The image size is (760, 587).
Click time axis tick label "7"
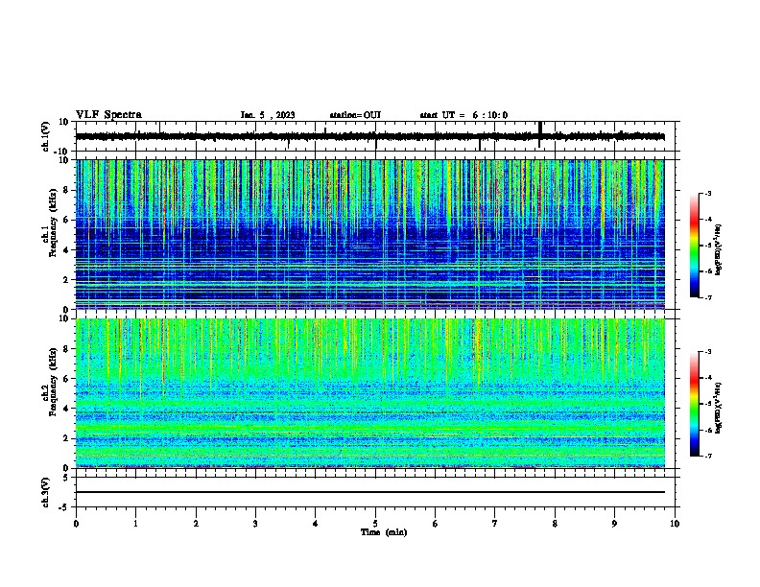coord(495,524)
